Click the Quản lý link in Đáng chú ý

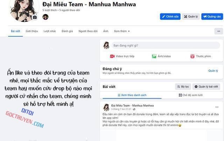pos(213,70)
